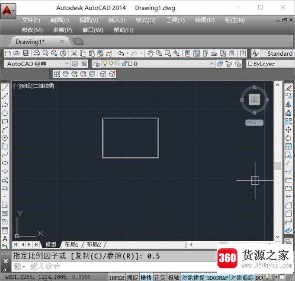Click the 二维线框 visual style label
This screenshot has width=295, height=281.
43,86
